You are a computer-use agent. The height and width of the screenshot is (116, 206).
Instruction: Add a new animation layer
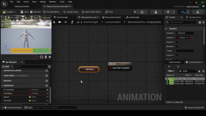[47, 71]
